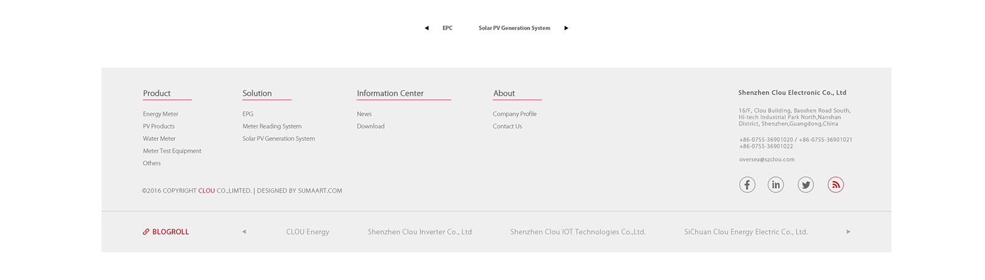This screenshot has width=985, height=280.
Task: Visit the Download page link
Action: click(x=371, y=126)
